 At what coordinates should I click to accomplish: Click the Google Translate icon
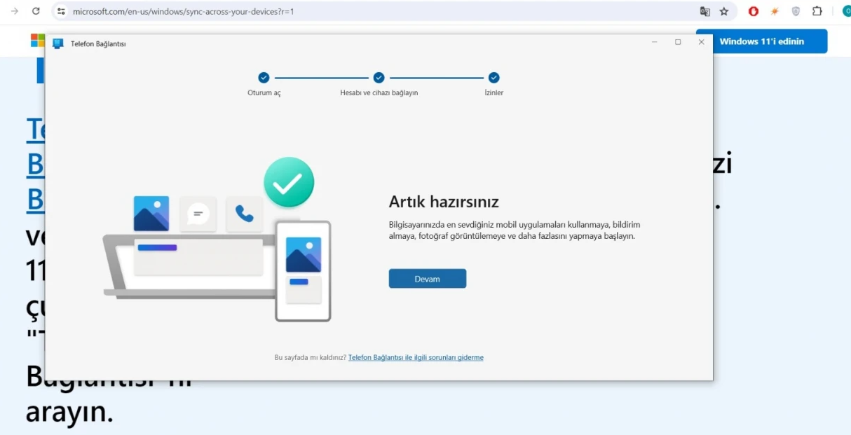coord(704,11)
